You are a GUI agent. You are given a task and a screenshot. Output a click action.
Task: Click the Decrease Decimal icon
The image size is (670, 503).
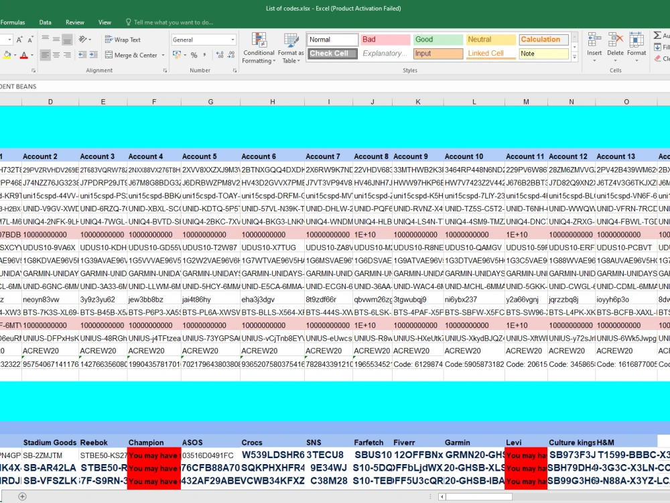[230, 55]
